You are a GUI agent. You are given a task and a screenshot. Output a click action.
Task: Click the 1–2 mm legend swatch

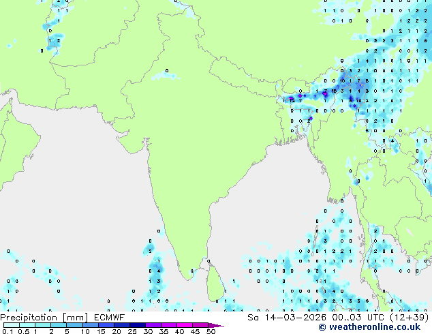click(43, 325)
